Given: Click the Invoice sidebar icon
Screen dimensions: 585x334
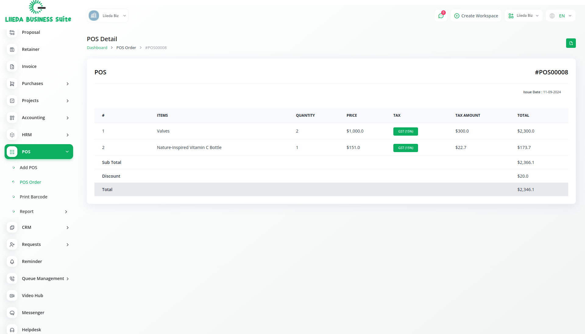Looking at the screenshot, I should (x=12, y=66).
